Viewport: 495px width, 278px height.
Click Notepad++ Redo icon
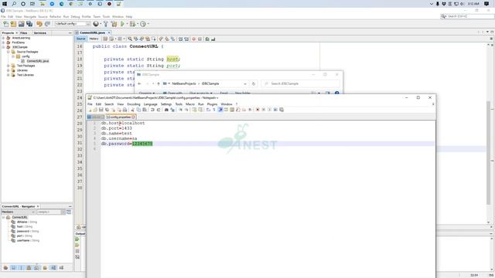coord(159,110)
